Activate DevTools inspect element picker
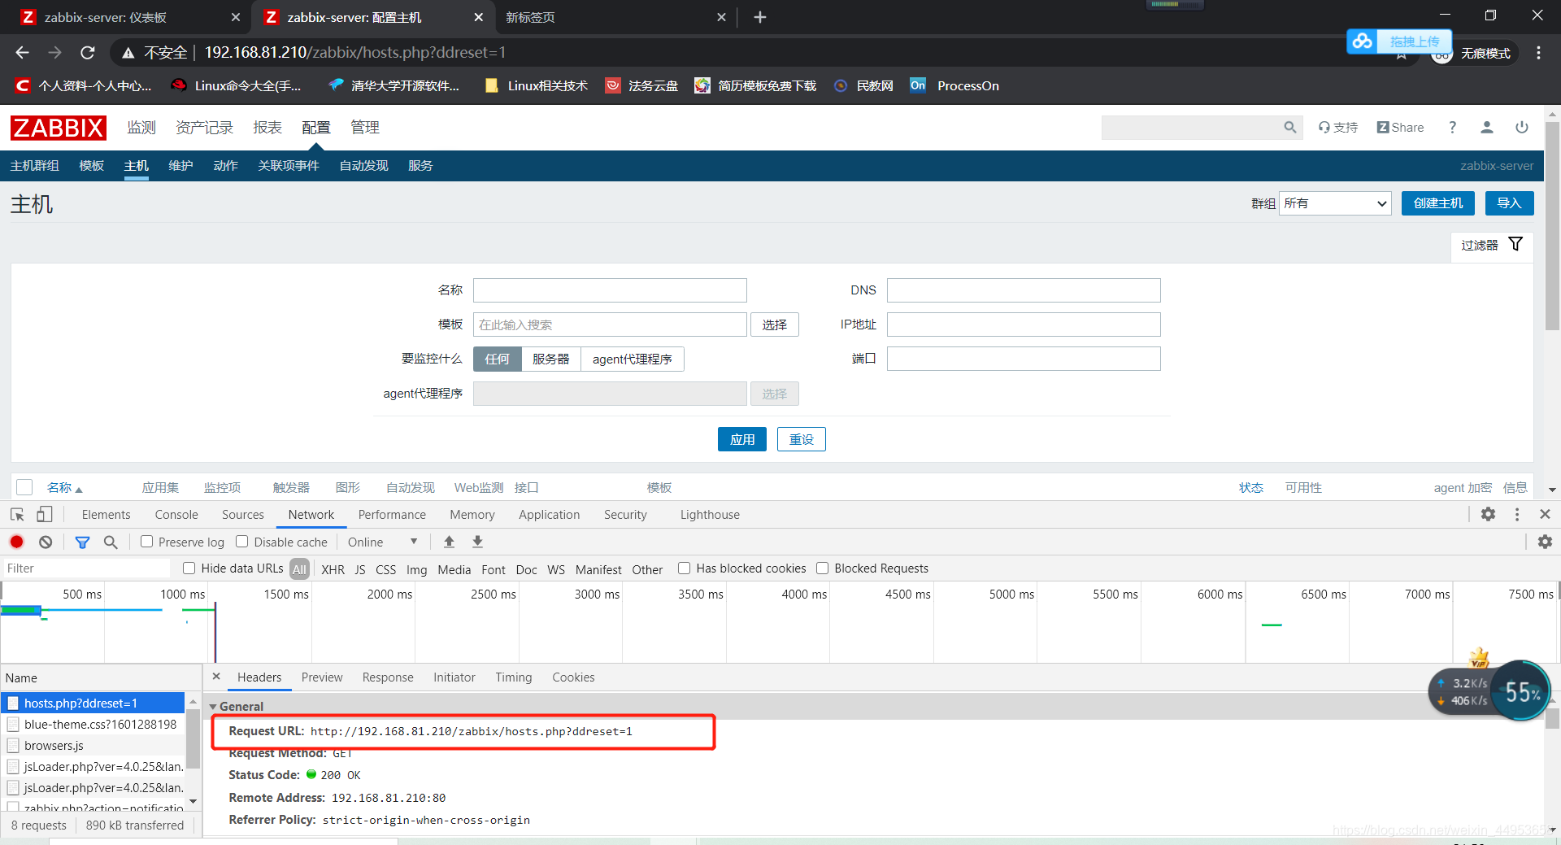1561x845 pixels. [17, 515]
